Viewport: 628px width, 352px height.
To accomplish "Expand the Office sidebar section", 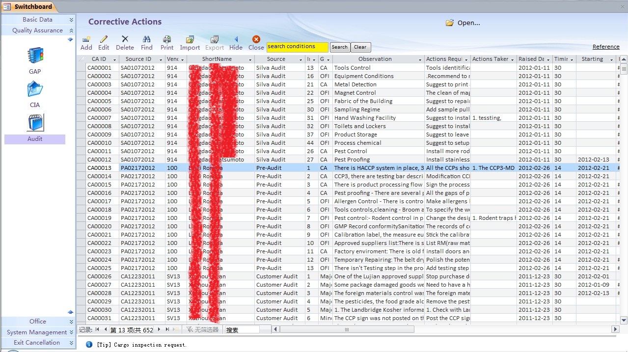I will [x=38, y=322].
